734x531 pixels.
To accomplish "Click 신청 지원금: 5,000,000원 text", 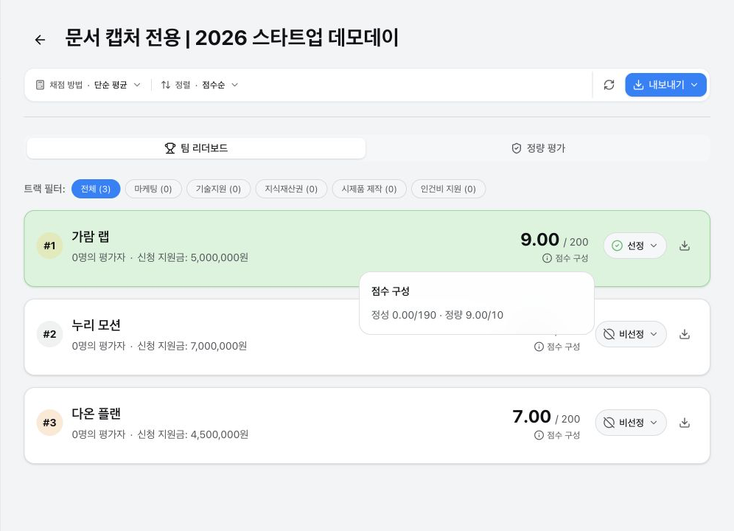I will coord(193,258).
